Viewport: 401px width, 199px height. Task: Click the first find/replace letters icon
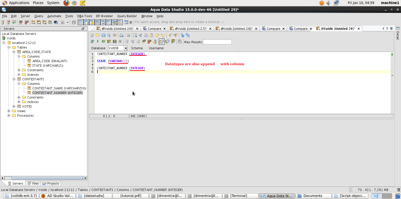(x=182, y=35)
